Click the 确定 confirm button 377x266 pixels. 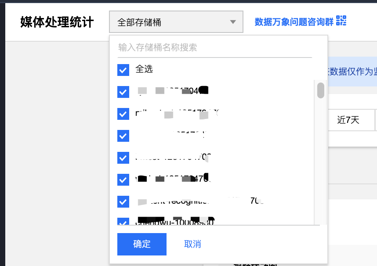[142, 244]
